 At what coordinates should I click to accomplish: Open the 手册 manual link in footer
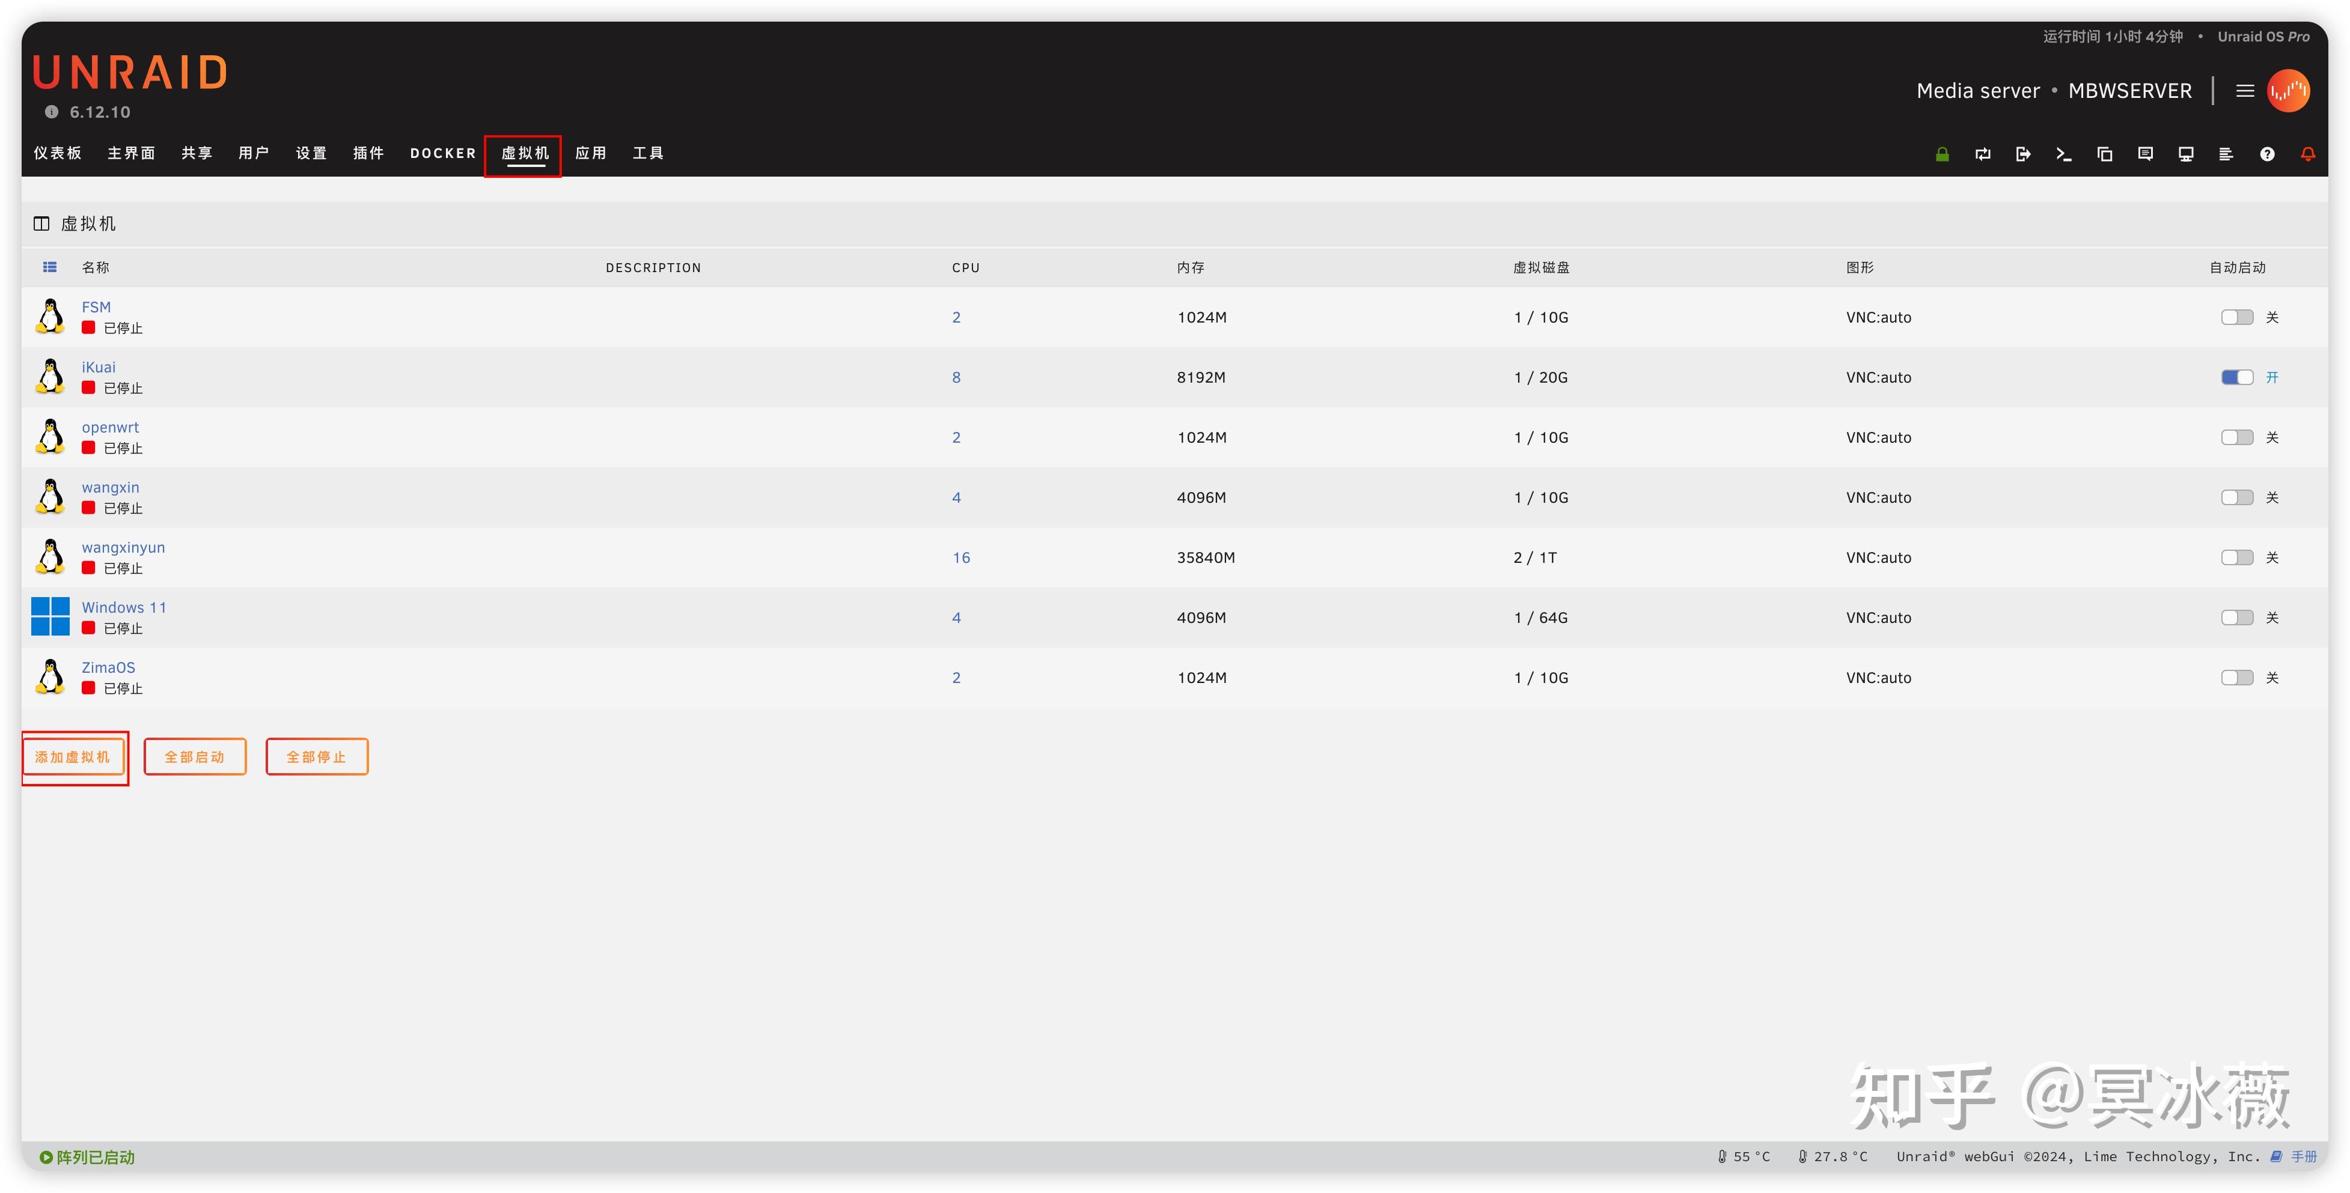tap(2303, 1156)
